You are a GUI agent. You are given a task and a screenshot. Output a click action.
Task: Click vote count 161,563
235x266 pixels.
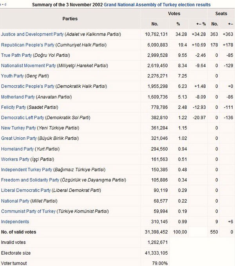click(x=159, y=159)
